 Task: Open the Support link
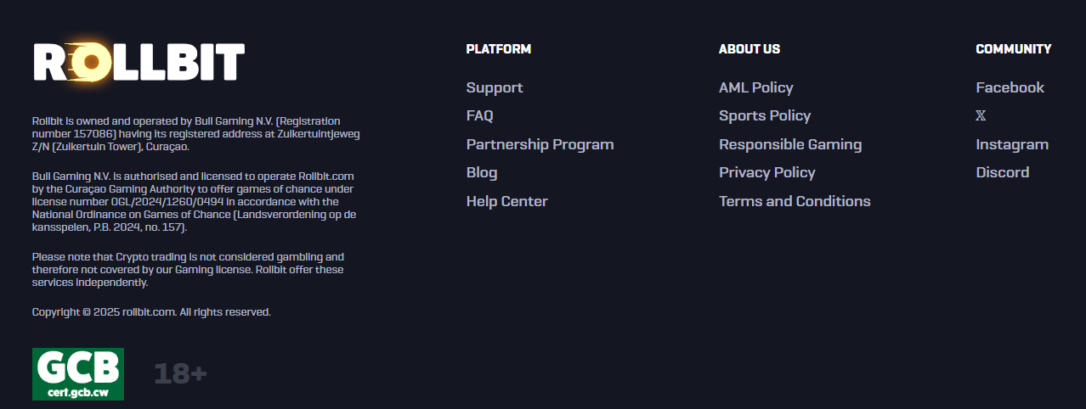[x=495, y=87]
